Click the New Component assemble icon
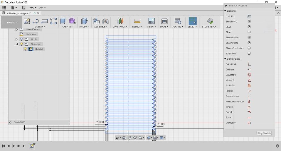The image size is (281, 151). click(x=96, y=21)
